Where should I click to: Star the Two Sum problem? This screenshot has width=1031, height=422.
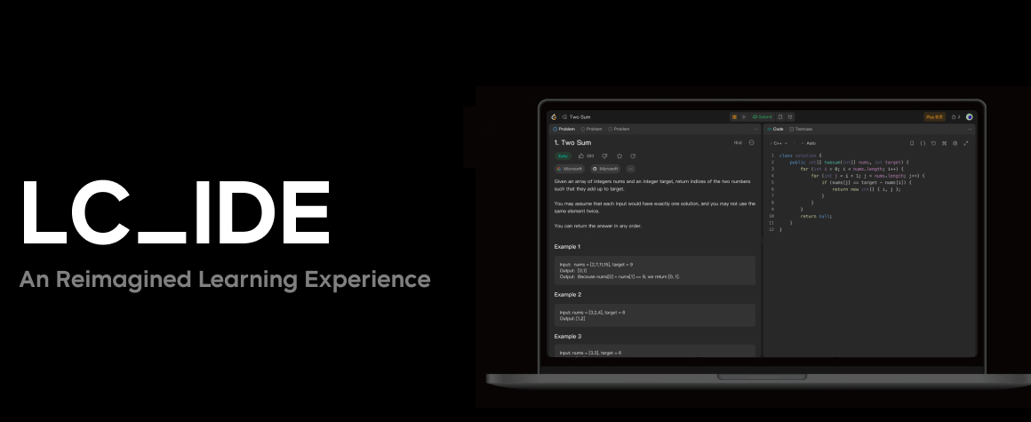(619, 155)
